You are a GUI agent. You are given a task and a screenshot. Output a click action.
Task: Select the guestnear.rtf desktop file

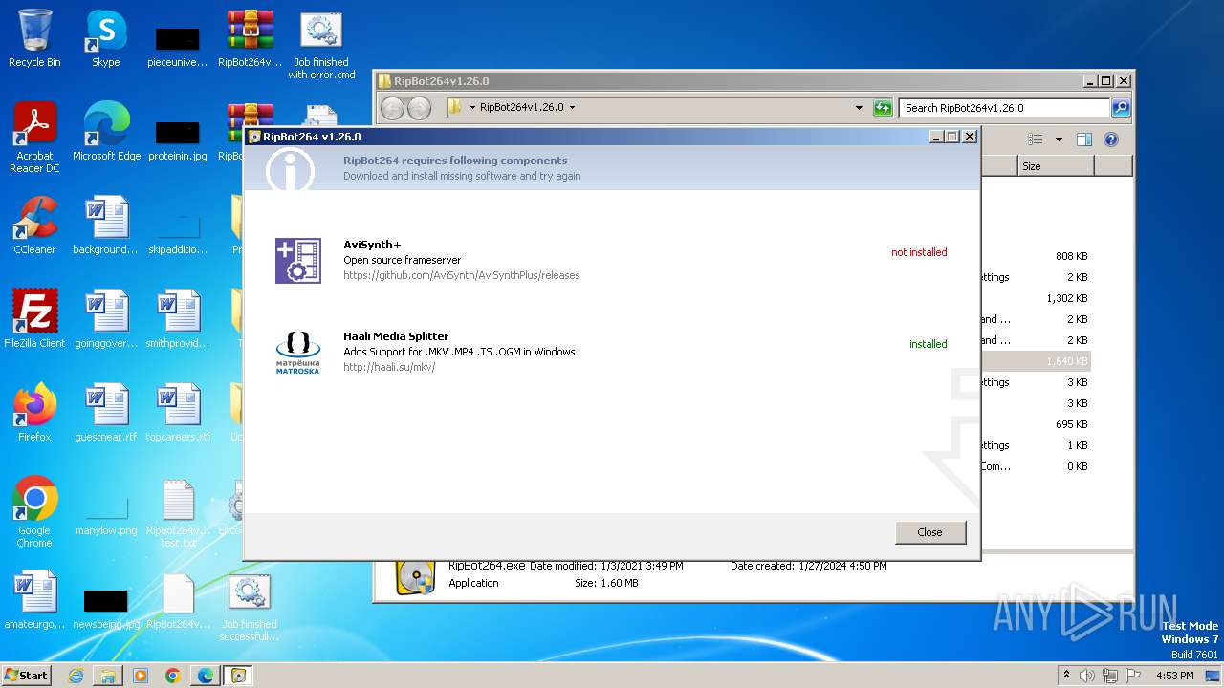106,413
